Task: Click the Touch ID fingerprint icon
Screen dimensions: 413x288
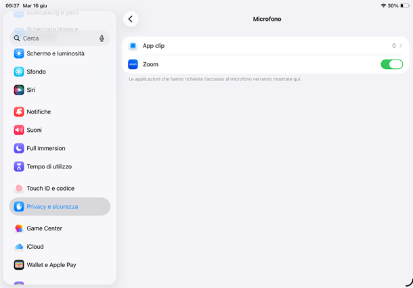Action: click(19, 189)
